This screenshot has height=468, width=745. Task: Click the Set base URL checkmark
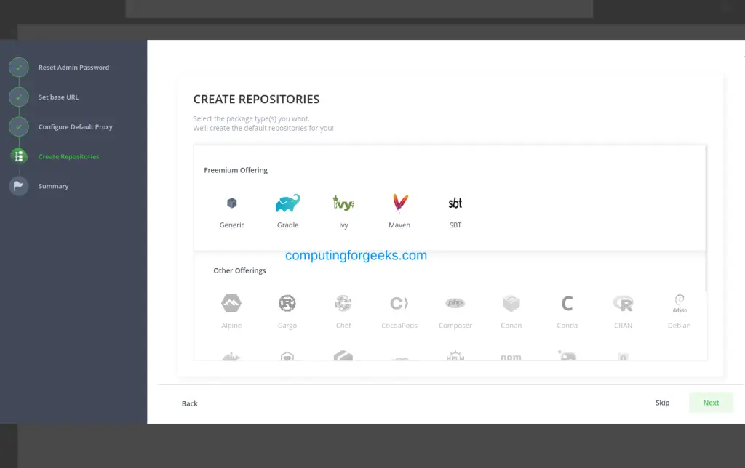(x=18, y=97)
